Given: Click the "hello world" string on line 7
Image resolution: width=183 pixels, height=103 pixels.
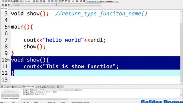Looking at the screenshot, I should (x=63, y=40).
